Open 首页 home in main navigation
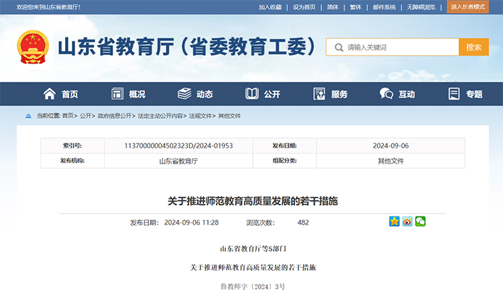This screenshot has height=297, width=503. pyautogui.click(x=60, y=94)
